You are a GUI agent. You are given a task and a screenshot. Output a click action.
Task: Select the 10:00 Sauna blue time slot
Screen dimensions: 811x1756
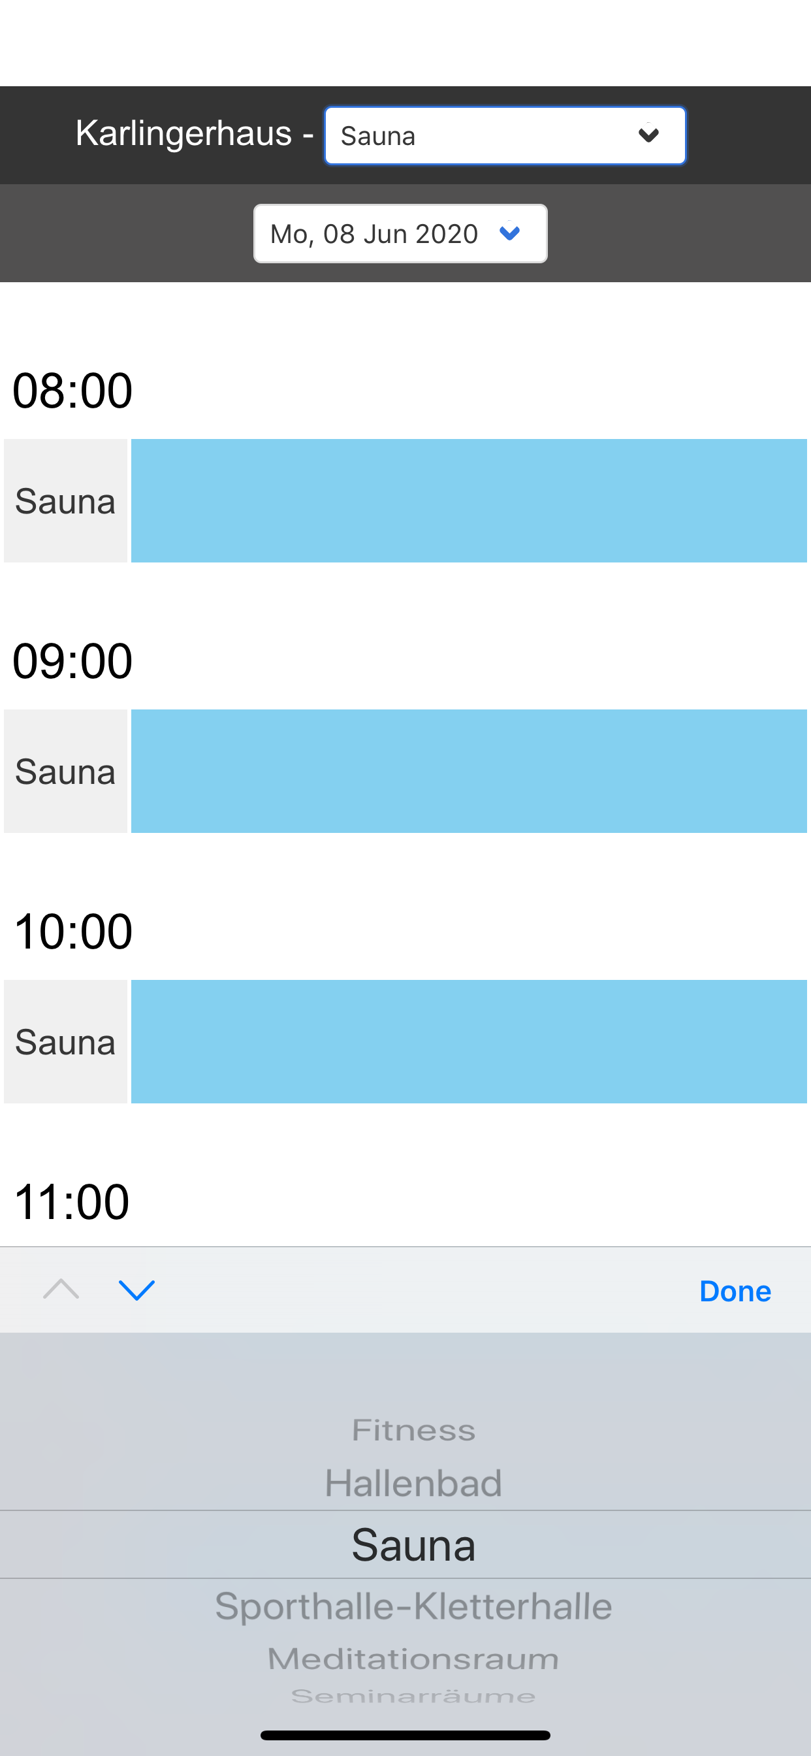coord(469,1041)
